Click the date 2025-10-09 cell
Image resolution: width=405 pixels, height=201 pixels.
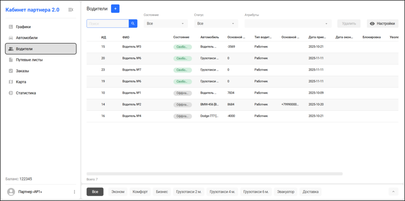[x=316, y=93]
